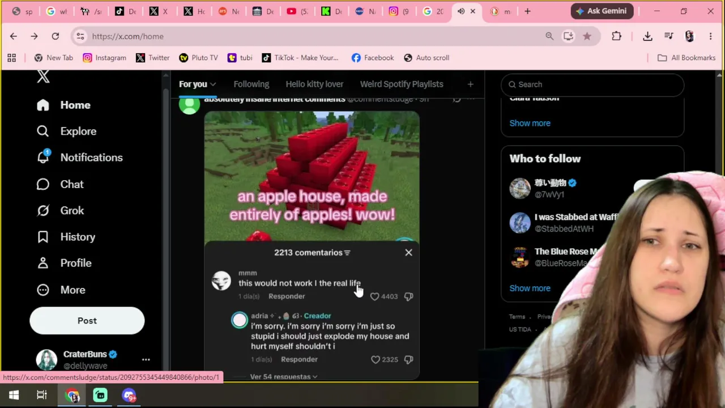Close the active browser tab
This screenshot has height=408, width=725.
point(472,11)
